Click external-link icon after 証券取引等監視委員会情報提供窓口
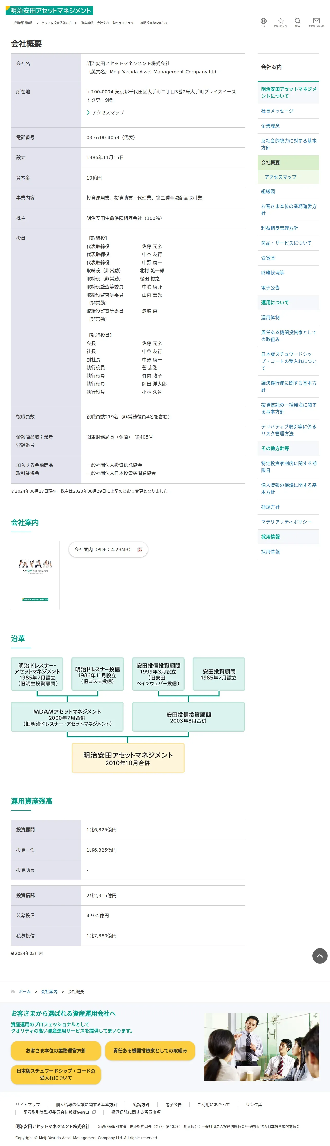330x1146 pixels. 94,1112
